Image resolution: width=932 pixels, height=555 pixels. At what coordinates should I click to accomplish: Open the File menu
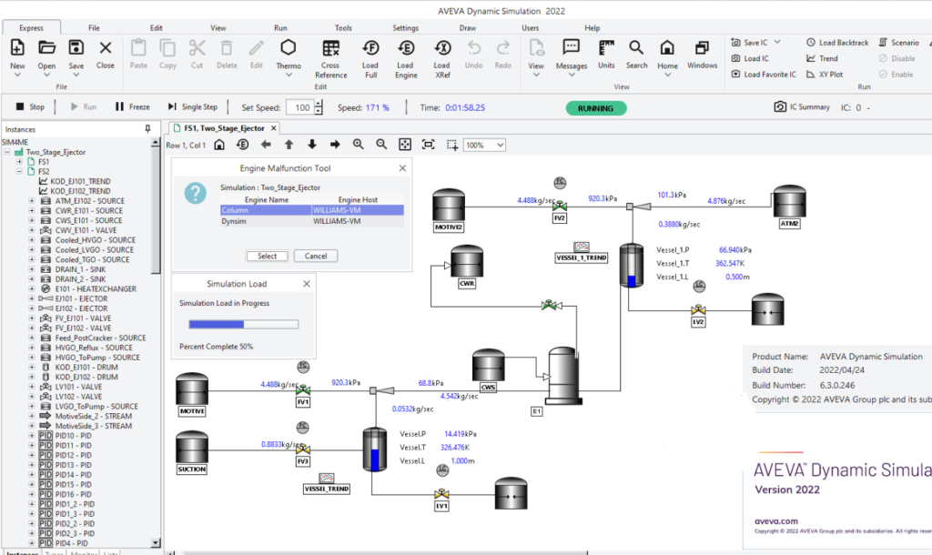click(94, 28)
